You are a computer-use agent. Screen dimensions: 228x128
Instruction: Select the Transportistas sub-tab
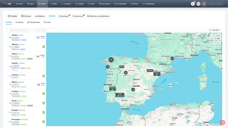point(34,22)
